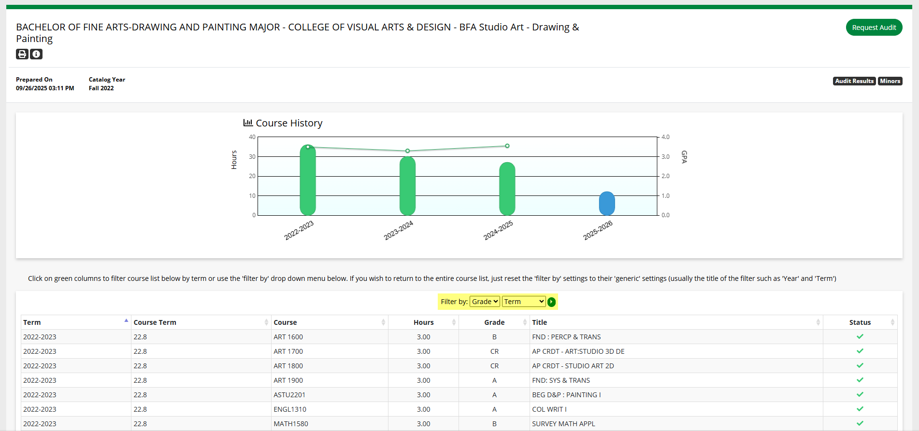This screenshot has height=431, width=919.
Task: Click the green go arrow beside Term filter
Action: point(551,302)
